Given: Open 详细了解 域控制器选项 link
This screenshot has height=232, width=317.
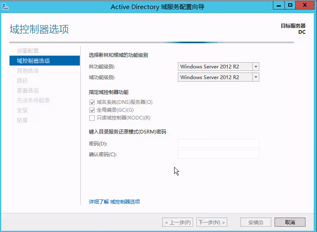Looking at the screenshot, I should pos(114,202).
